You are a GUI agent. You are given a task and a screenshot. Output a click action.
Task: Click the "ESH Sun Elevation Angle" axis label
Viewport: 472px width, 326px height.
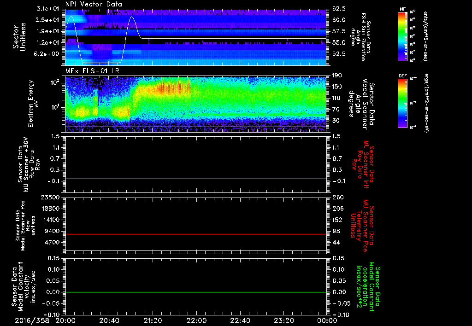pos(360,37)
